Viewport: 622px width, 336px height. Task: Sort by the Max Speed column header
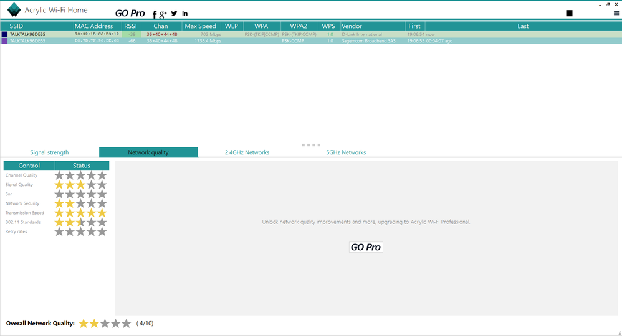pos(201,26)
